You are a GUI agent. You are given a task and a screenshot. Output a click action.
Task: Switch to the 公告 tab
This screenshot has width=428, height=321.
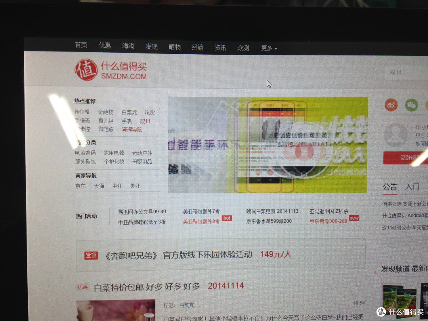tap(390, 187)
